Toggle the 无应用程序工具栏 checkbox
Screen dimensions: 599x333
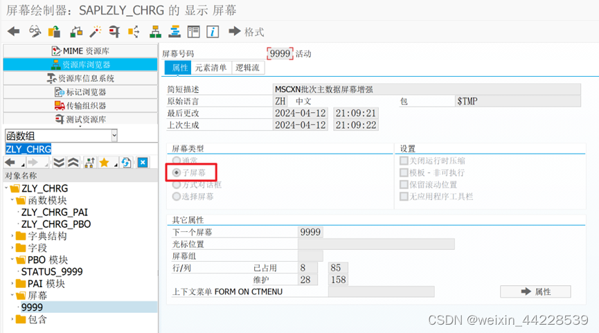point(404,197)
